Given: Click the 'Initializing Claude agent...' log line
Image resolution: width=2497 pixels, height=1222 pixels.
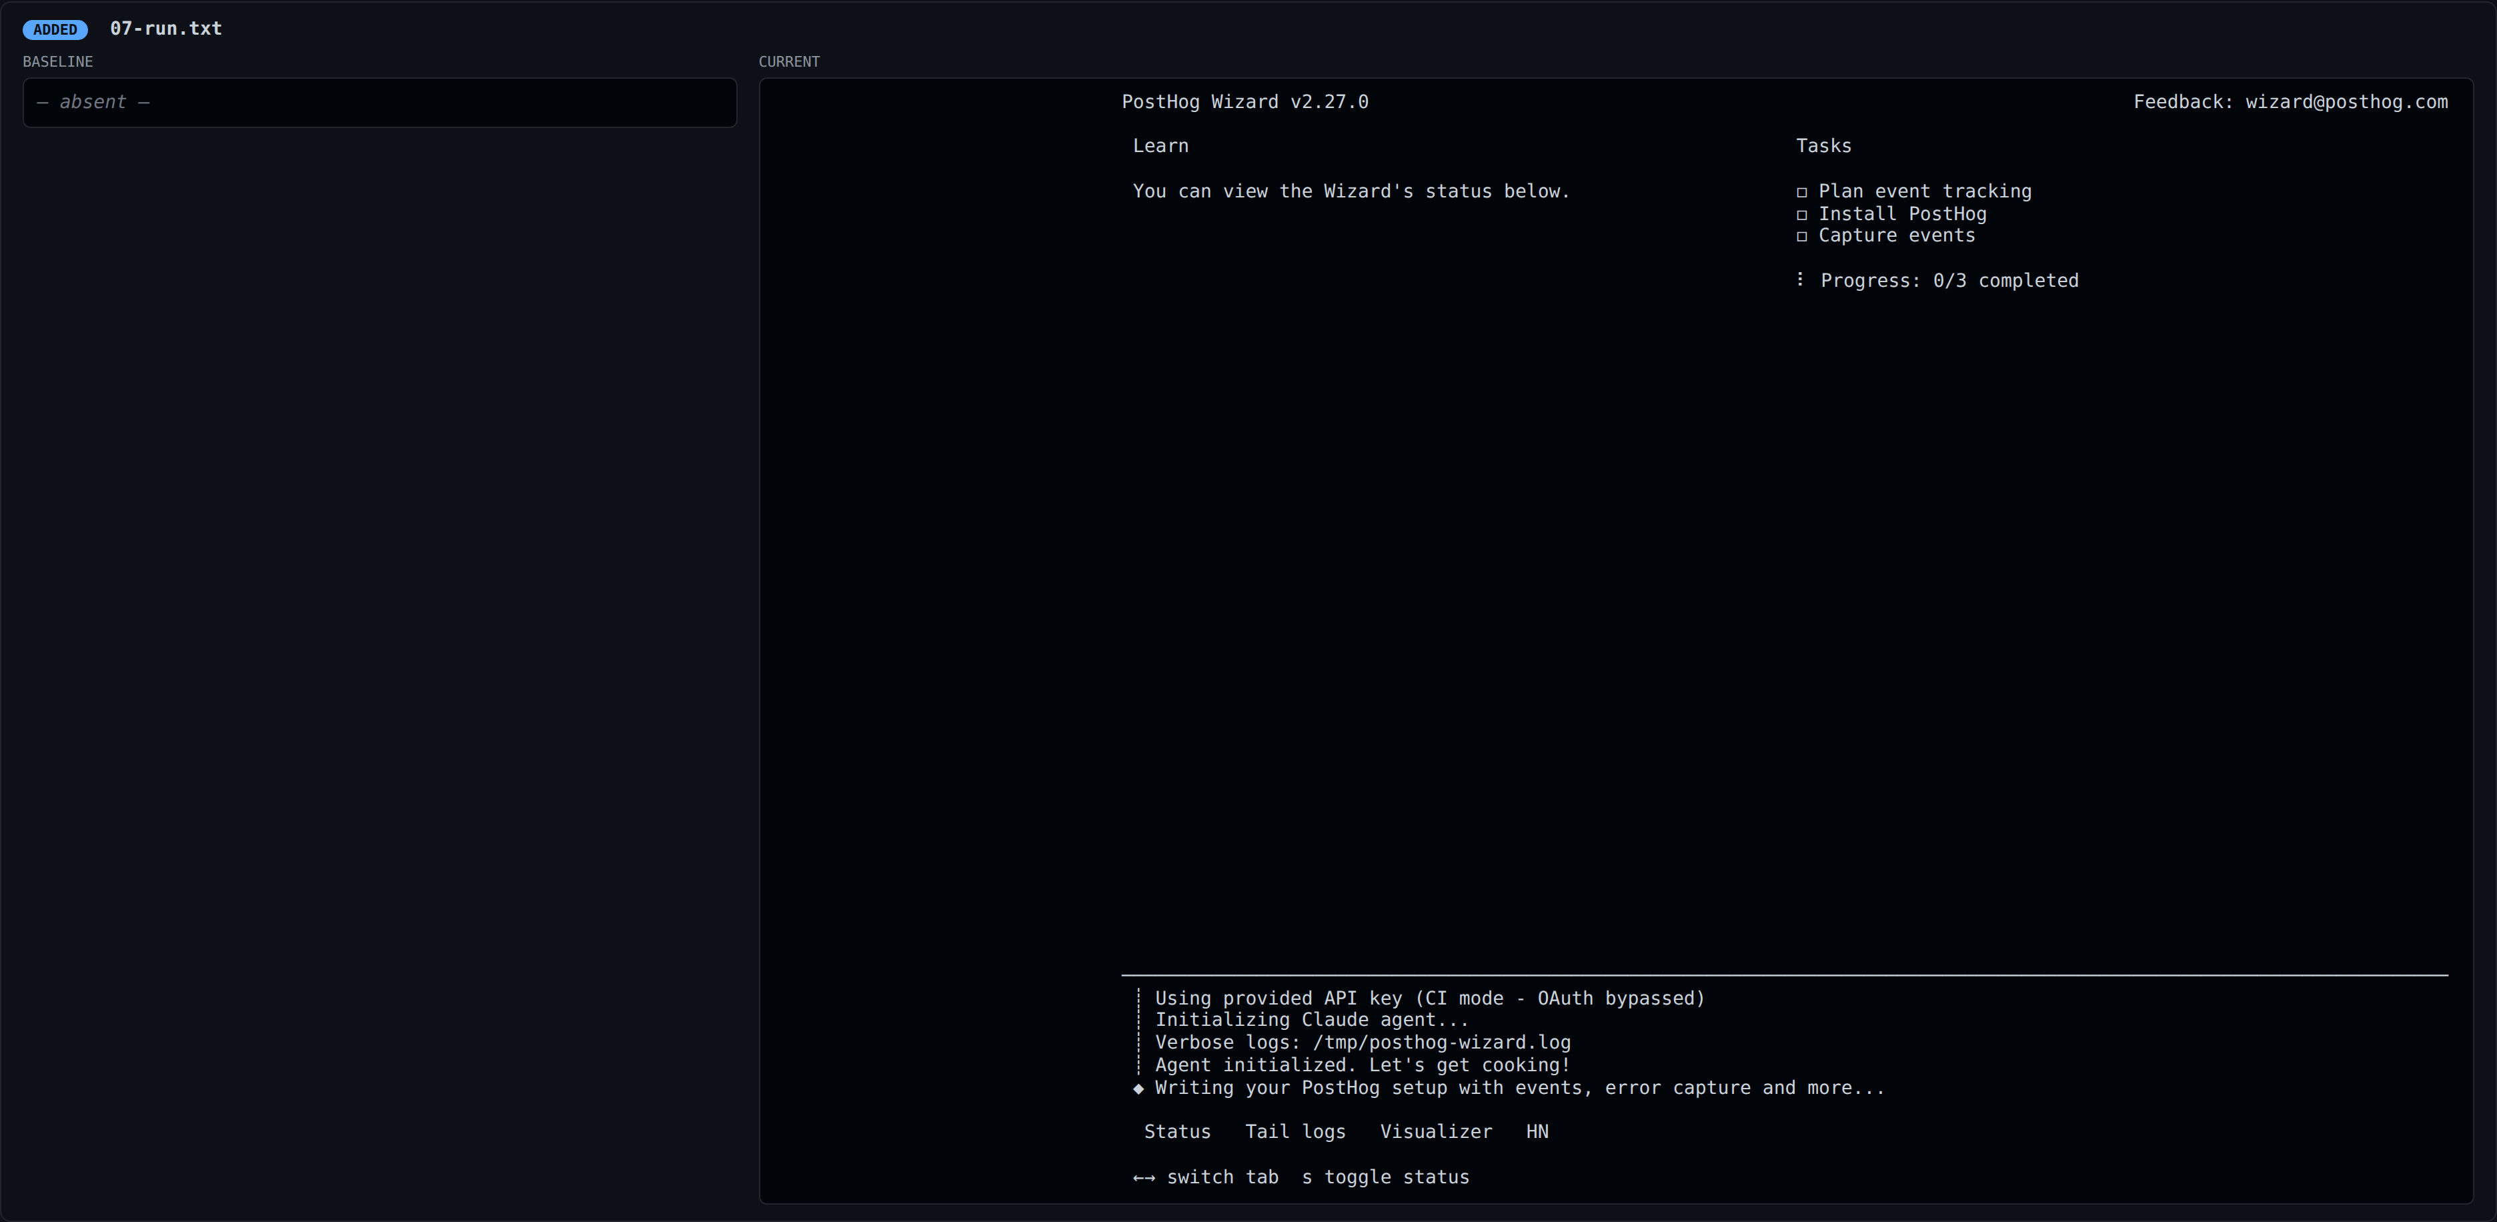Looking at the screenshot, I should point(1311,1021).
